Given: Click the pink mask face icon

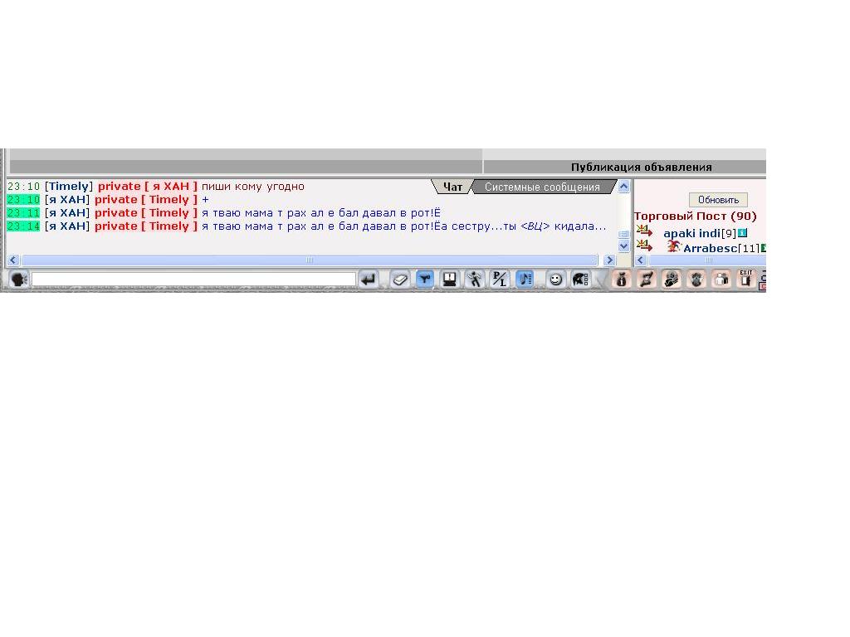Looking at the screenshot, I should [672, 280].
